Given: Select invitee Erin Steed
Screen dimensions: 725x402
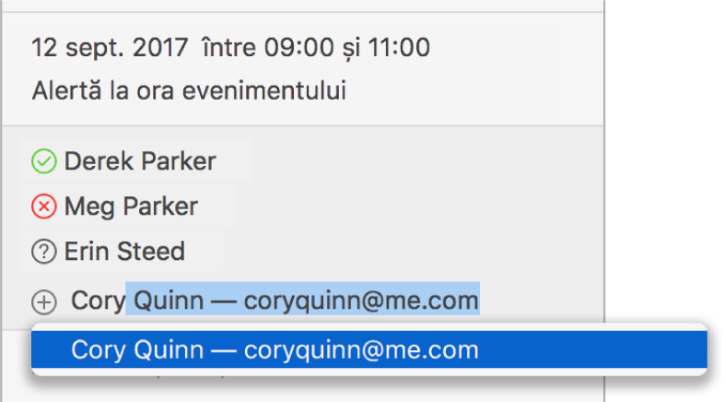Looking at the screenshot, I should [124, 251].
